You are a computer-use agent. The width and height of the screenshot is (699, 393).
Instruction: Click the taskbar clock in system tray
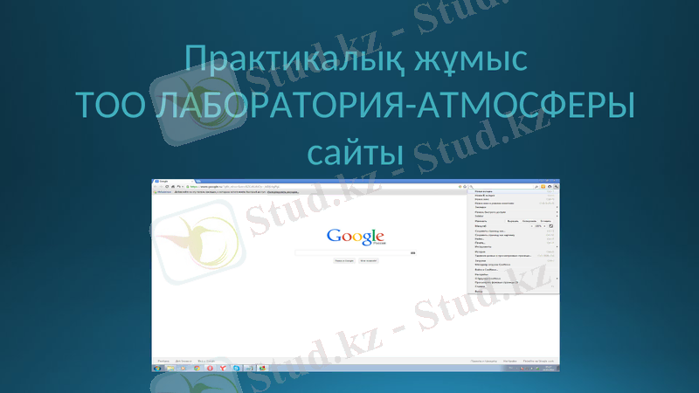549,369
